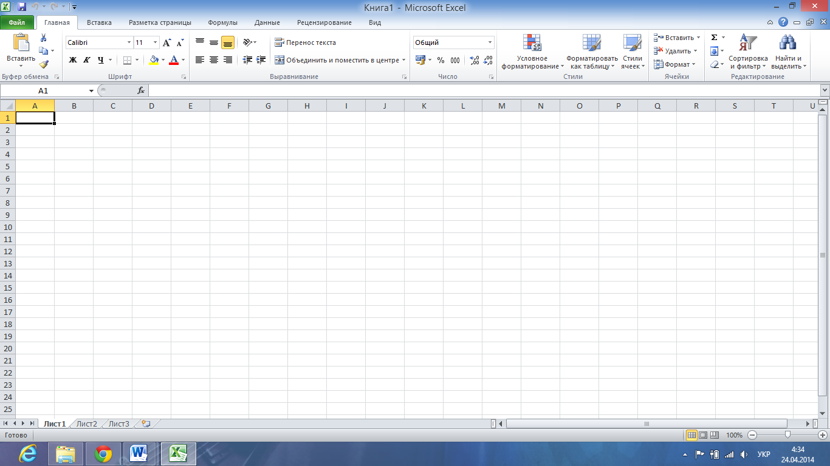Switch to Page Break Preview icon
Viewport: 830px width, 466px height.
pyautogui.click(x=715, y=435)
